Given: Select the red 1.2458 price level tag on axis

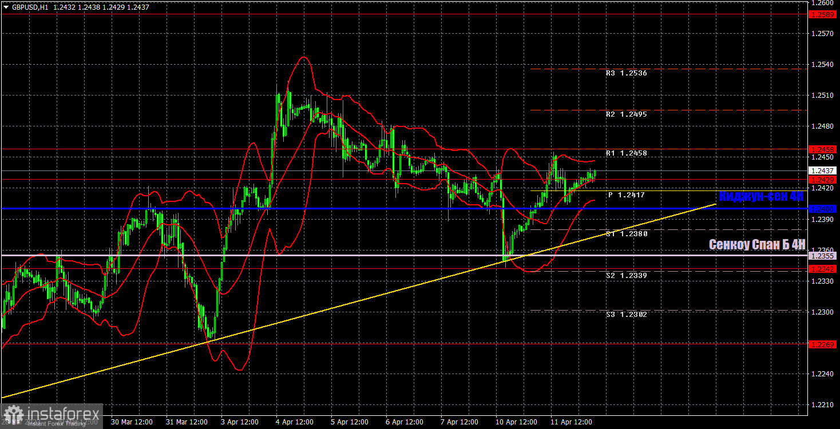Looking at the screenshot, I should [x=823, y=149].
